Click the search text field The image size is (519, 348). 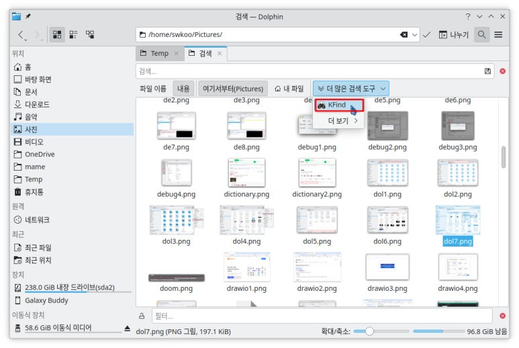(310, 71)
